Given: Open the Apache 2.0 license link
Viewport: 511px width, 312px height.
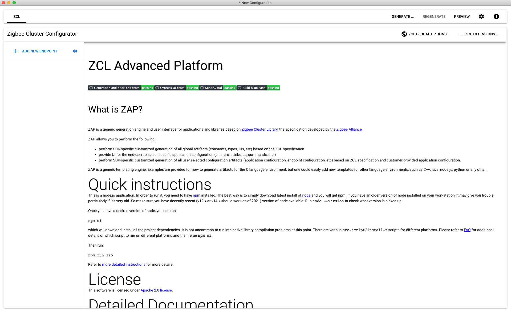Looking at the screenshot, I should (x=156, y=290).
